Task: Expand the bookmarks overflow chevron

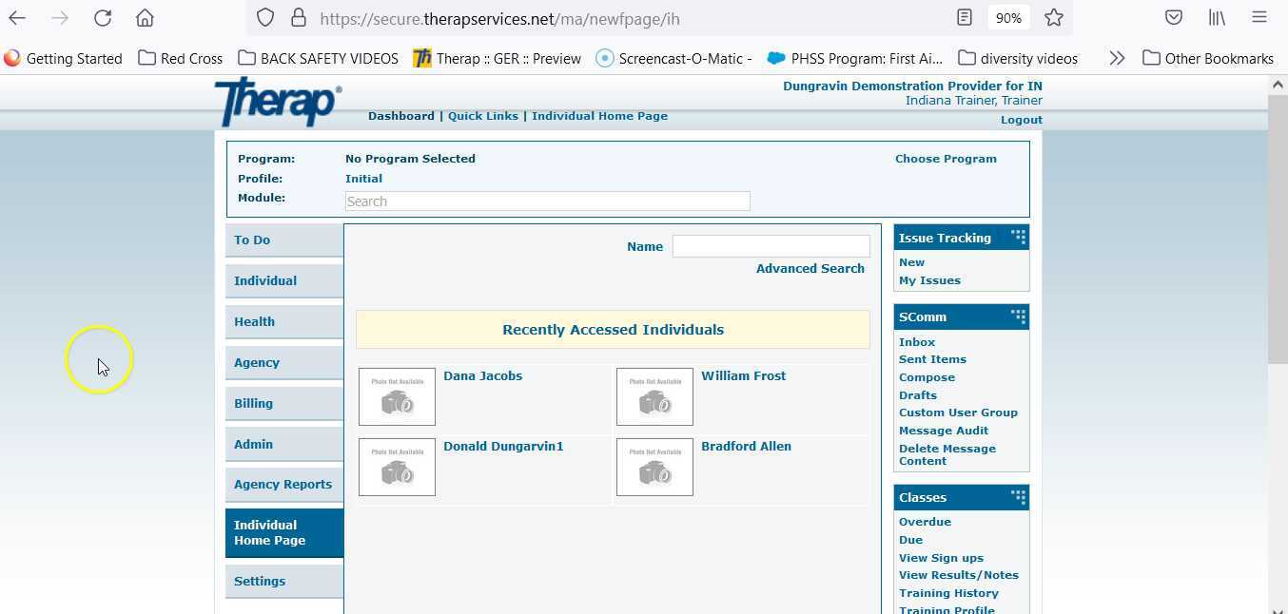Action: click(1117, 57)
